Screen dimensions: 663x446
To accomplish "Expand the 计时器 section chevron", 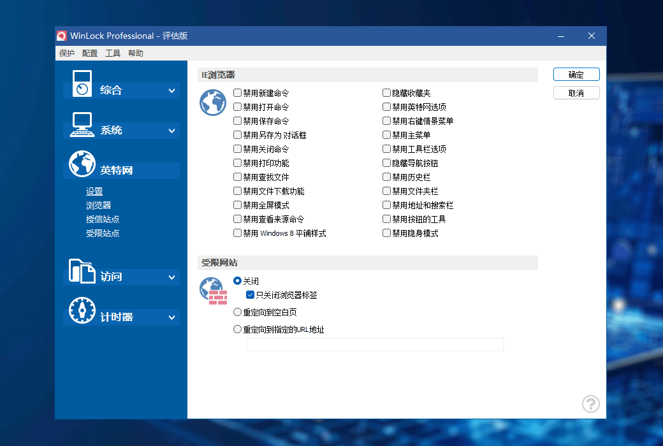I will tap(171, 317).
